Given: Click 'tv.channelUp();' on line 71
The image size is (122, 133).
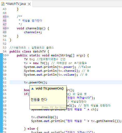Looking at the screenshot, I should coord(45,117).
